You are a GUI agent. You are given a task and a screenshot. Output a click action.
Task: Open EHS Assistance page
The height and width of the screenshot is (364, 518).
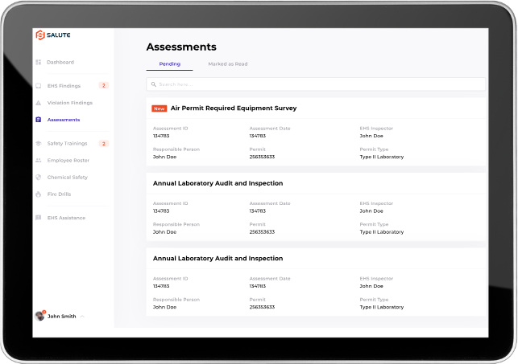tap(66, 218)
